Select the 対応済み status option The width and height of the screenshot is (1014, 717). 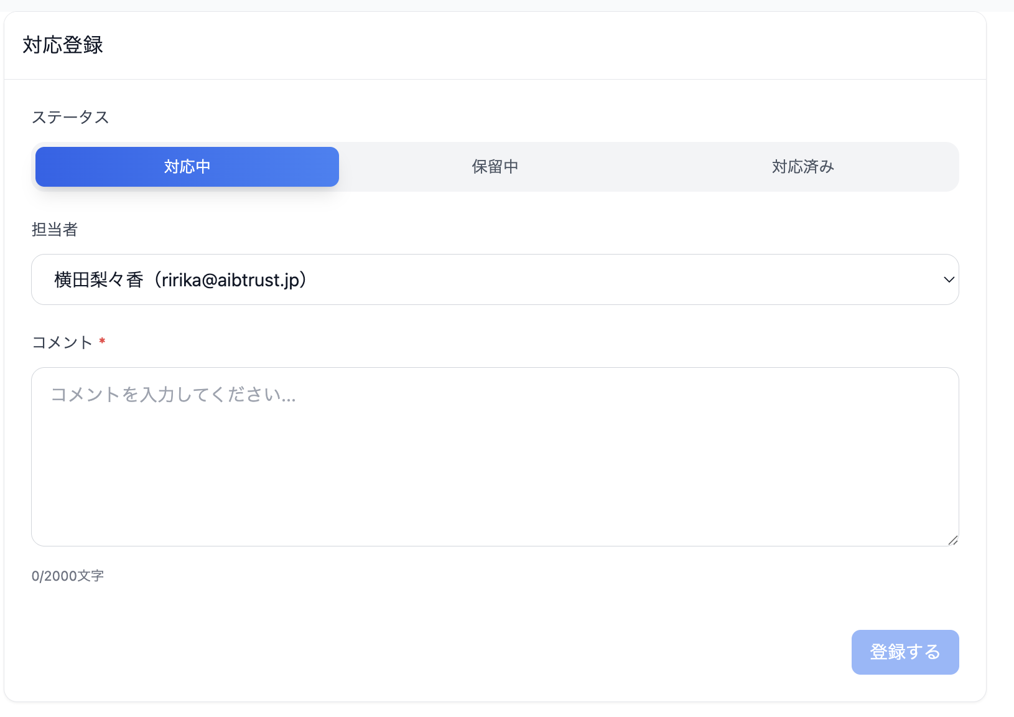pyautogui.click(x=802, y=166)
